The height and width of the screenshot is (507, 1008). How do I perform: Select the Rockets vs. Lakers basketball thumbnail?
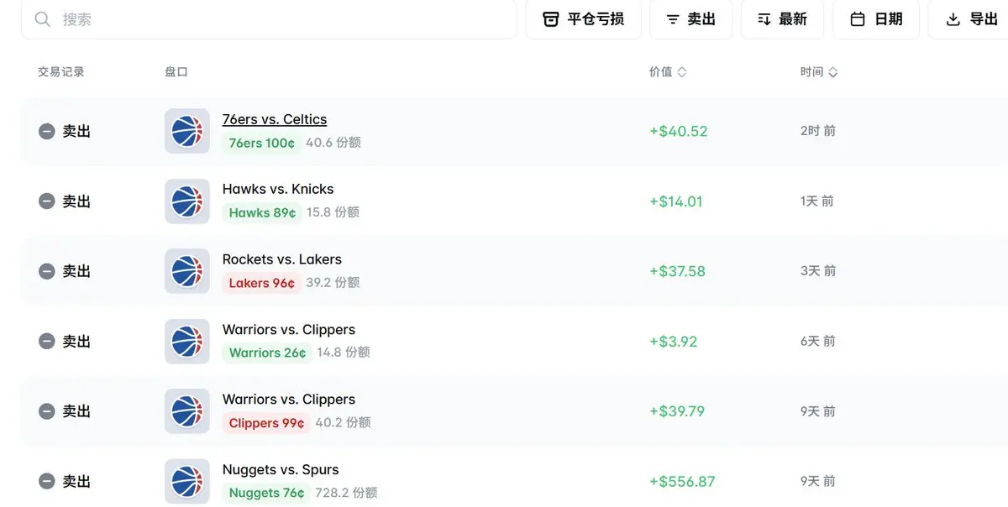186,271
